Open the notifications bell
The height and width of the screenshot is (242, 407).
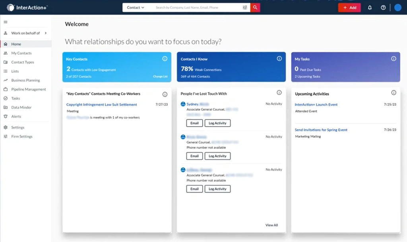tap(370, 8)
